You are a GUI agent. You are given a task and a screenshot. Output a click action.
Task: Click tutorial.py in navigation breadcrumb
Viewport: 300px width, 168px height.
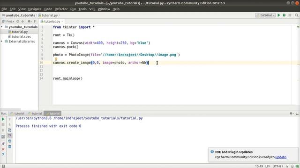pyautogui.click(x=48, y=15)
